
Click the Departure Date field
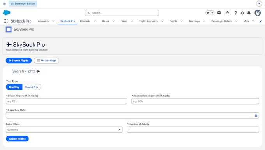click(x=132, y=115)
